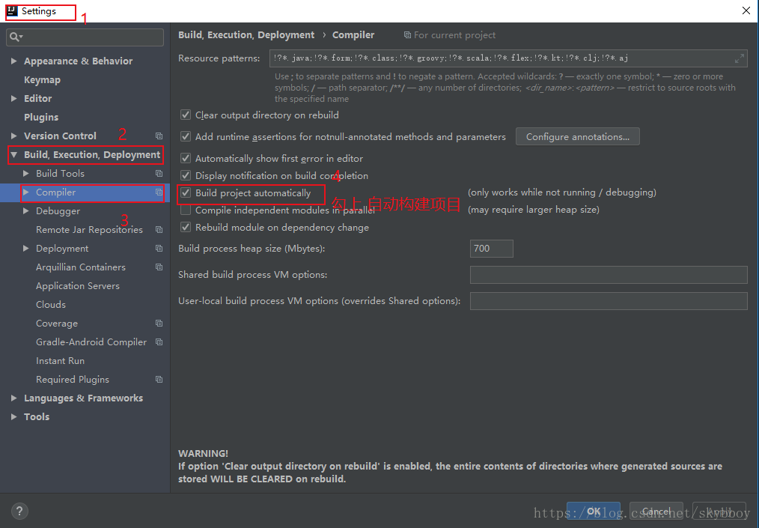The width and height of the screenshot is (759, 528).
Task: Focus the settings search field
Action: pyautogui.click(x=85, y=37)
